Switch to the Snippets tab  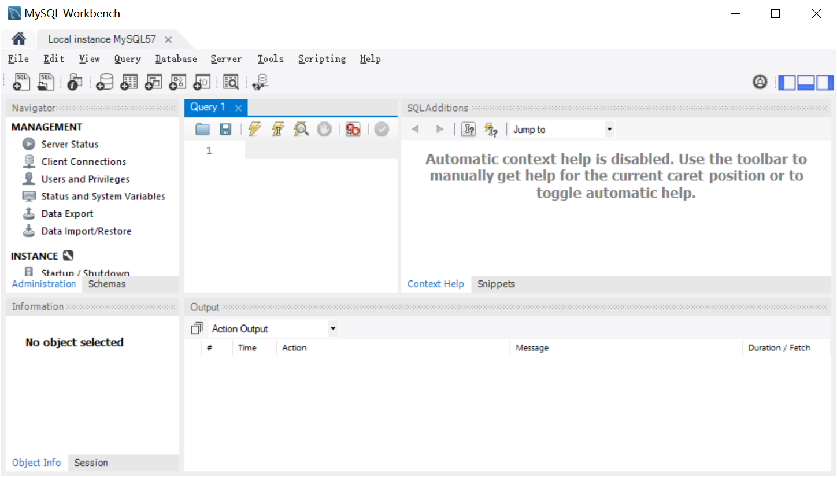[496, 284]
